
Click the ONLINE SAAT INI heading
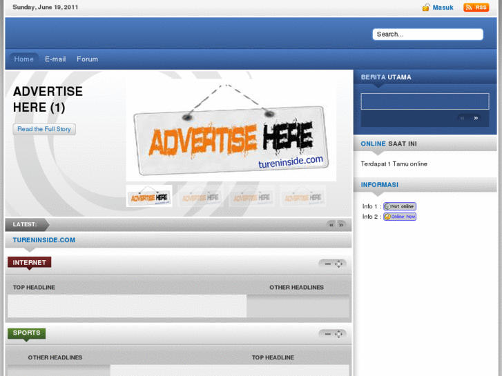click(x=389, y=144)
